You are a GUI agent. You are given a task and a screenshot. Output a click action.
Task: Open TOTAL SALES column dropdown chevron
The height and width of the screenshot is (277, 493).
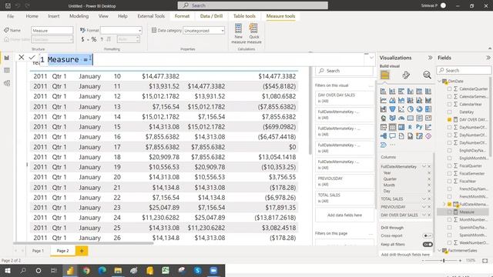pyautogui.click(x=424, y=199)
